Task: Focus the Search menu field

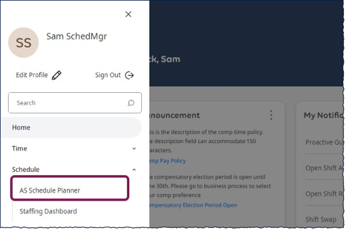Action: (x=75, y=103)
